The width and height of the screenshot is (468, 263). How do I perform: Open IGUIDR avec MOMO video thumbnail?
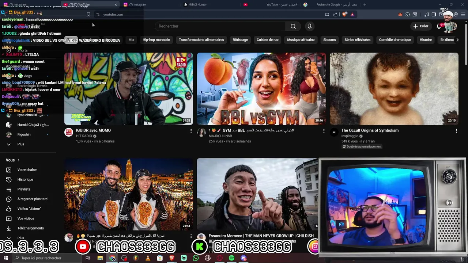coord(129,89)
